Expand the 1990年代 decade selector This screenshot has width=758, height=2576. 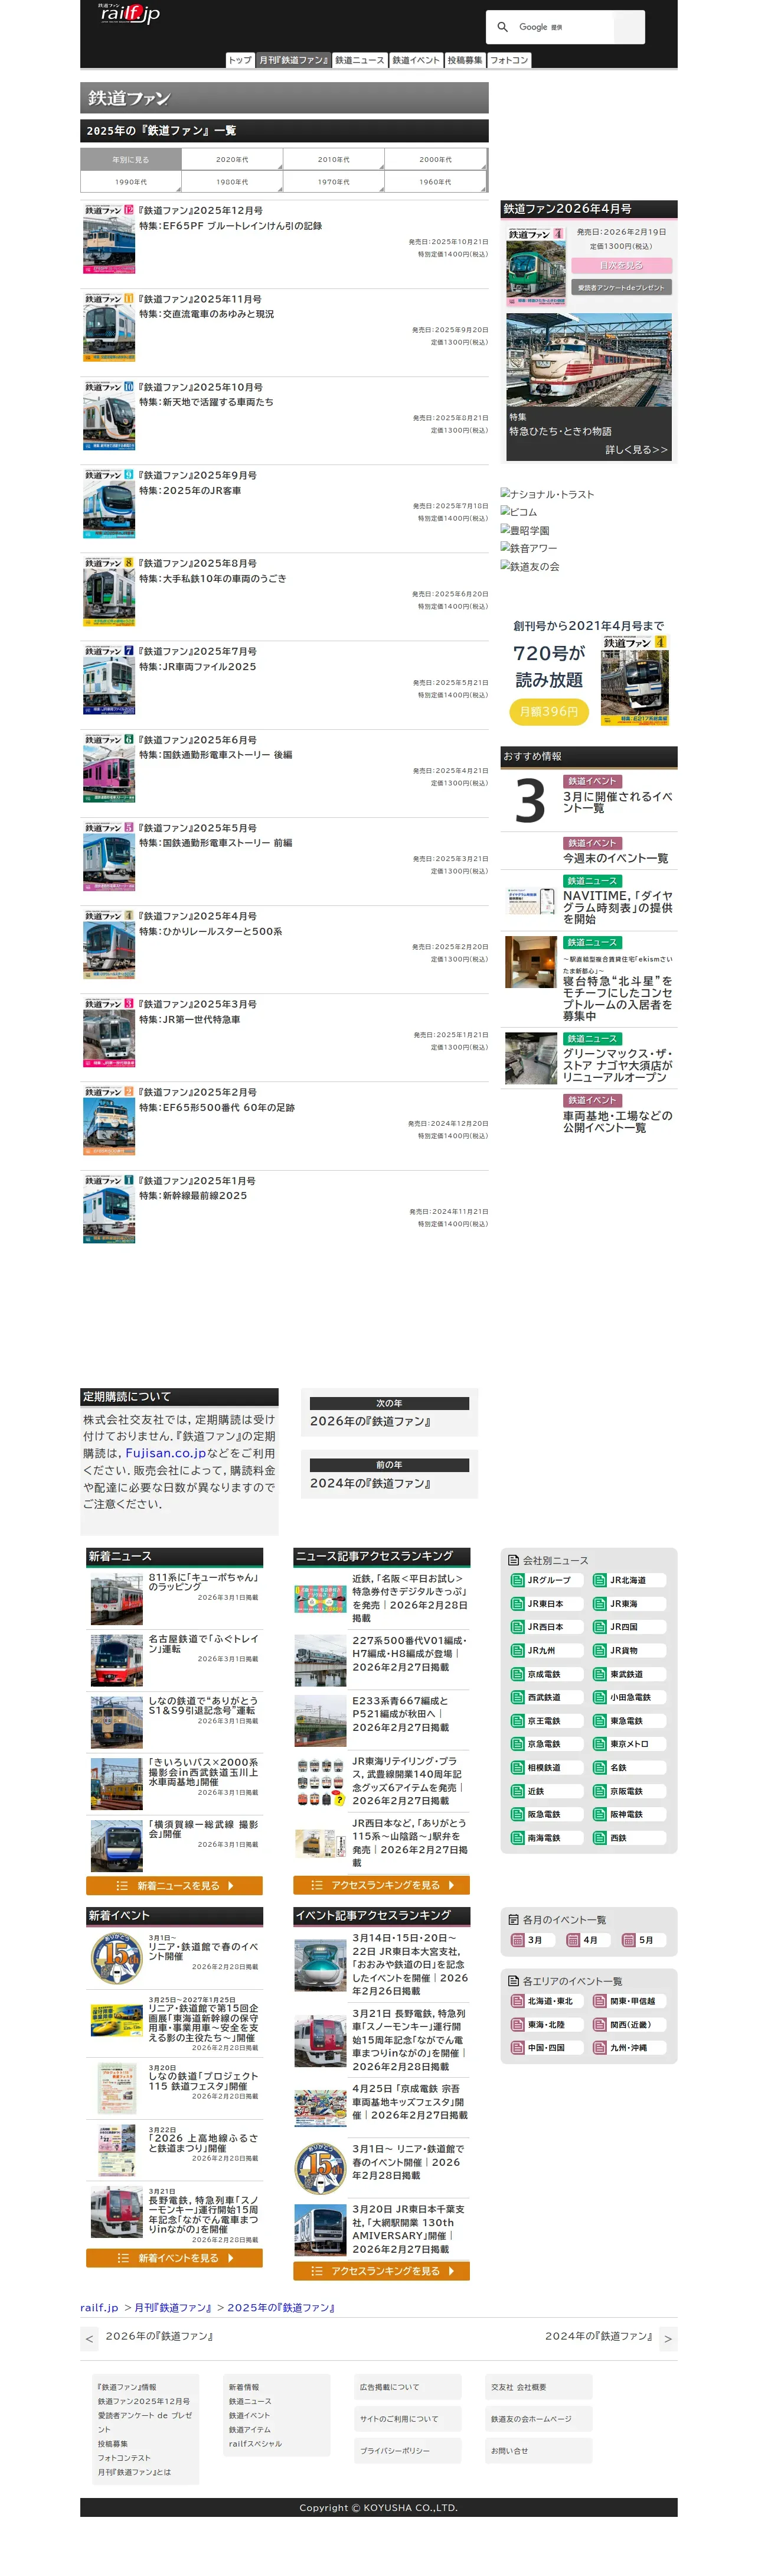point(131,182)
